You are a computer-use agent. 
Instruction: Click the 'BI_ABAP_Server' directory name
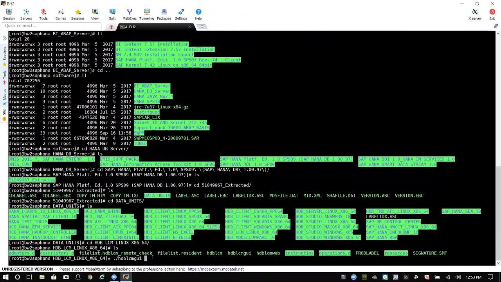pos(152,86)
